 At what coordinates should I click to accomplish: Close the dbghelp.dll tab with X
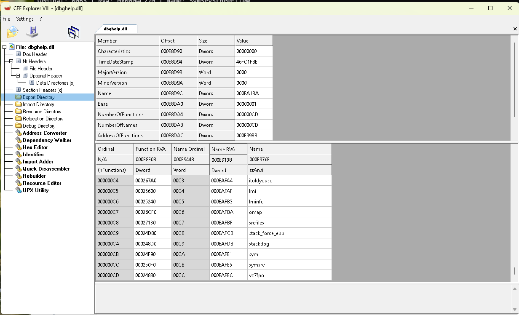click(515, 29)
